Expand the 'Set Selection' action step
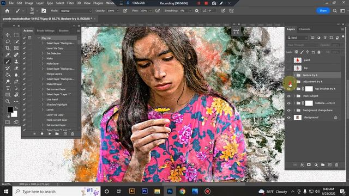Screen dimensions: 349x196 [43, 53]
